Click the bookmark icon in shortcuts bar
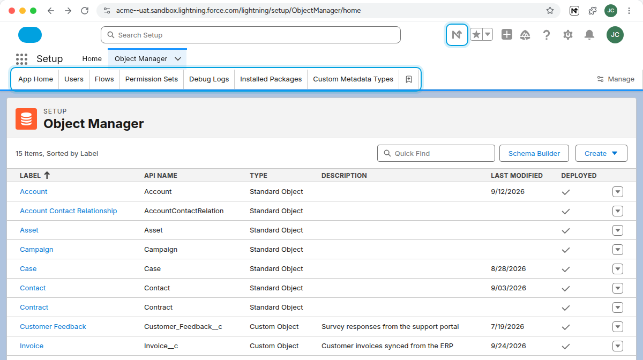 [409, 79]
